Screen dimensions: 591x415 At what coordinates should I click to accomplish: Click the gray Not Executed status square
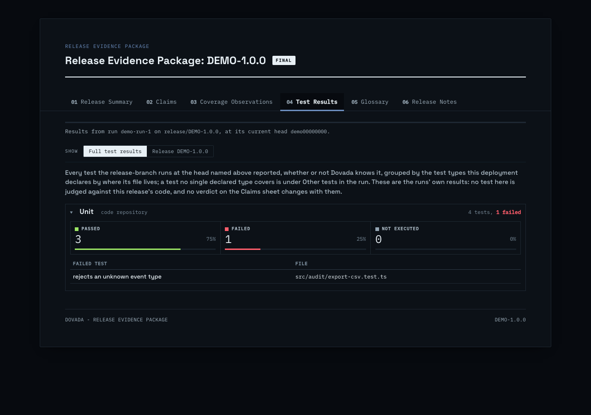(377, 229)
